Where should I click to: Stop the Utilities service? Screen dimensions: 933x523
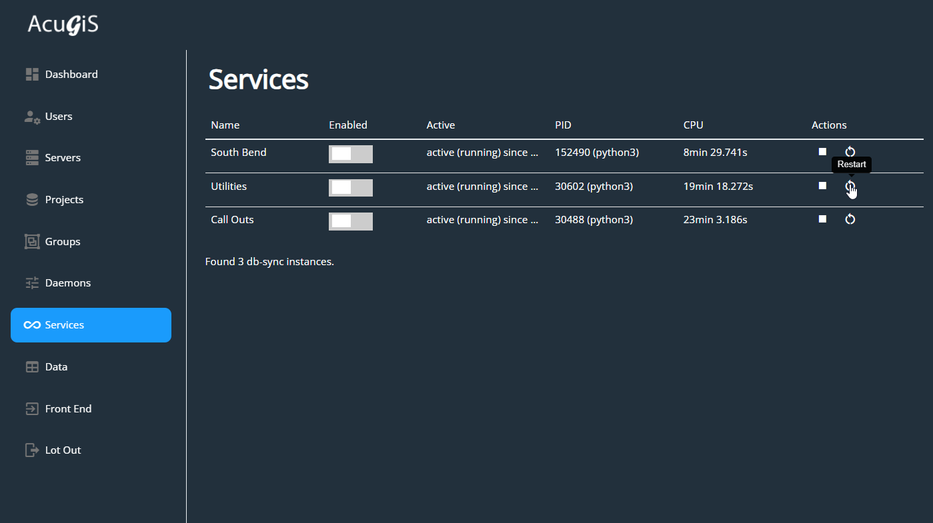(822, 186)
